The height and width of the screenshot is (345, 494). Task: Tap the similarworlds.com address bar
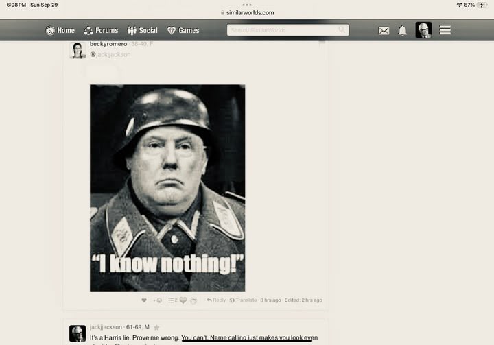[x=247, y=13]
